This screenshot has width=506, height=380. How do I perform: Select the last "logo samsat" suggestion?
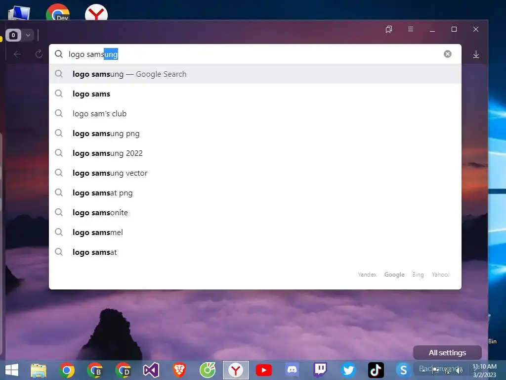[255, 252]
